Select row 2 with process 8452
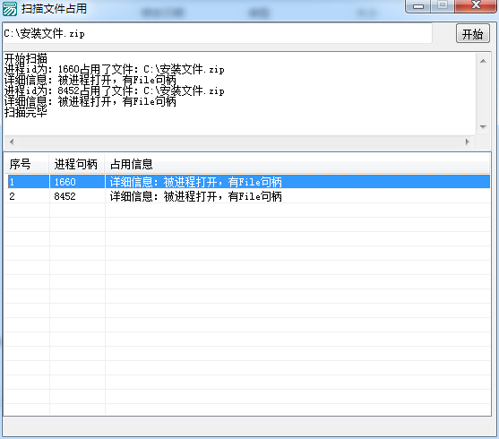This screenshot has width=499, height=439. pos(249,196)
